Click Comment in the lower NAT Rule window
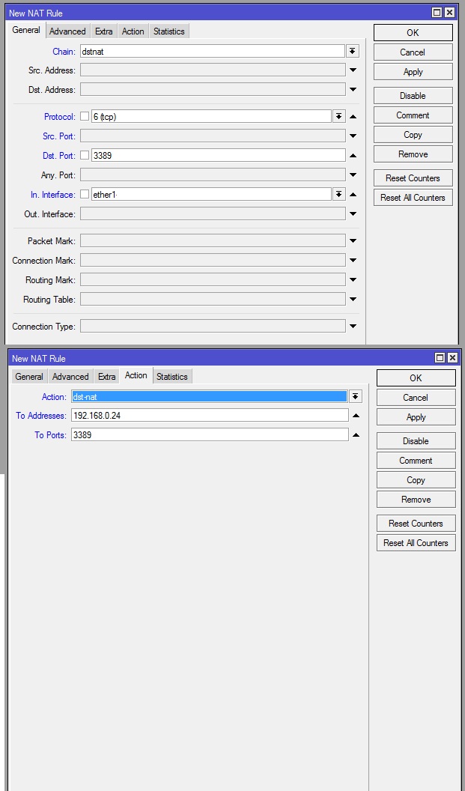Viewport: 465px width, 791px height. (x=416, y=461)
